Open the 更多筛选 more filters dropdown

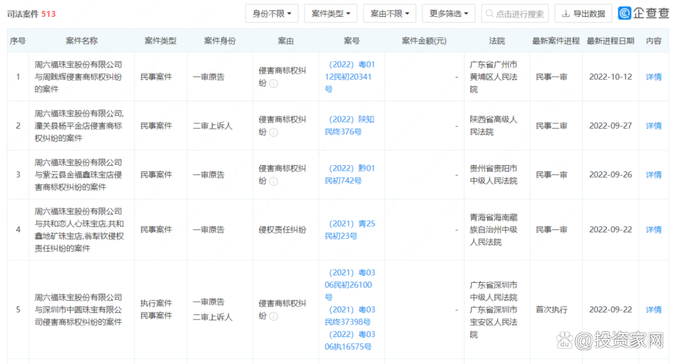[x=449, y=14]
